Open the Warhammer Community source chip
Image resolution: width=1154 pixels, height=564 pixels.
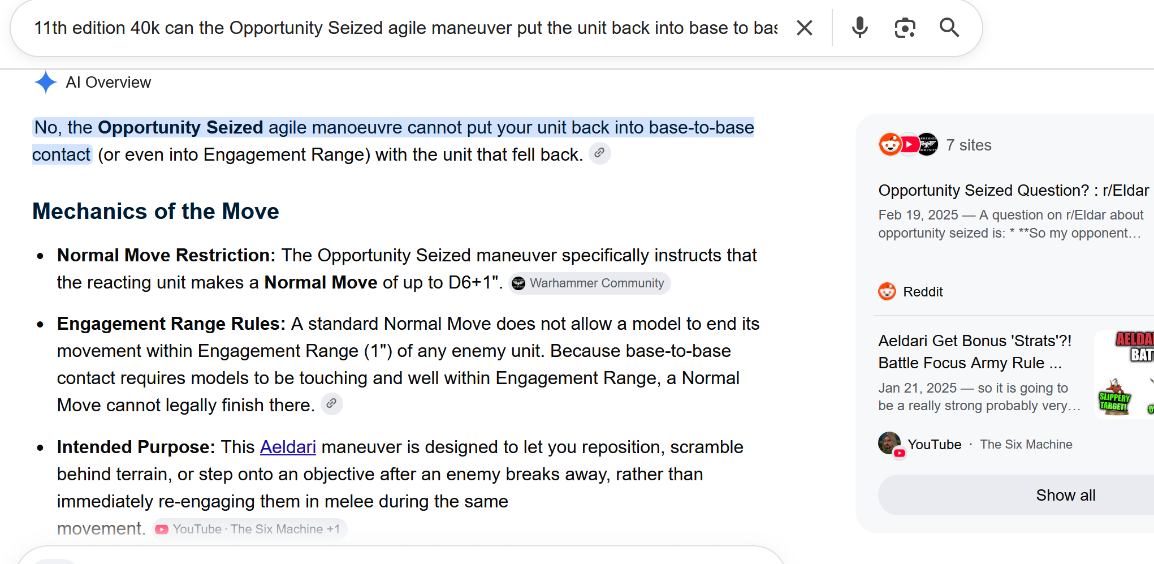[589, 283]
